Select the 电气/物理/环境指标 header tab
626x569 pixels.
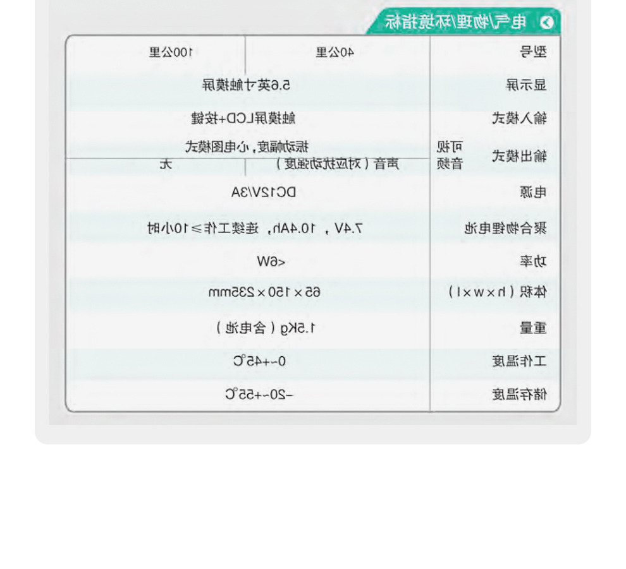coord(455,23)
